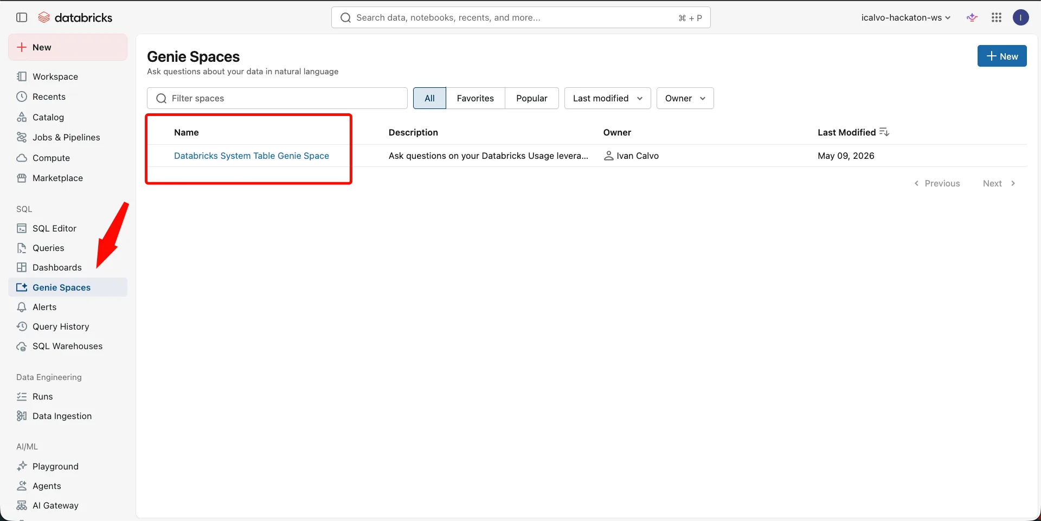Open Compute in the sidebar
The image size is (1041, 521).
pyautogui.click(x=68, y=158)
